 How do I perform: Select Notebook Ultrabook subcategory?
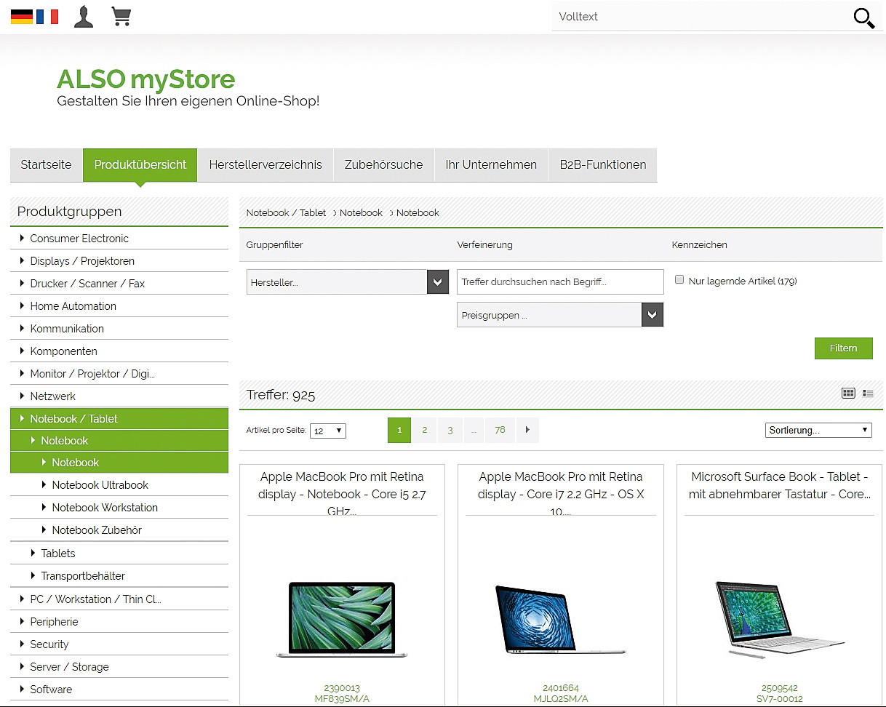click(119, 485)
